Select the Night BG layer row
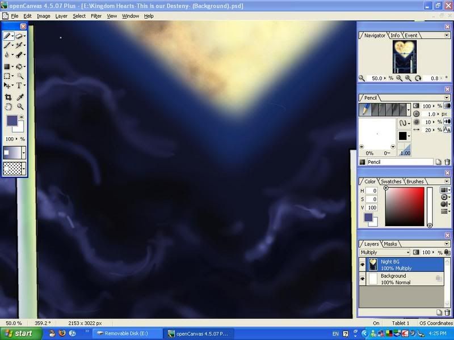This screenshot has width=454, height=340. [x=405, y=265]
